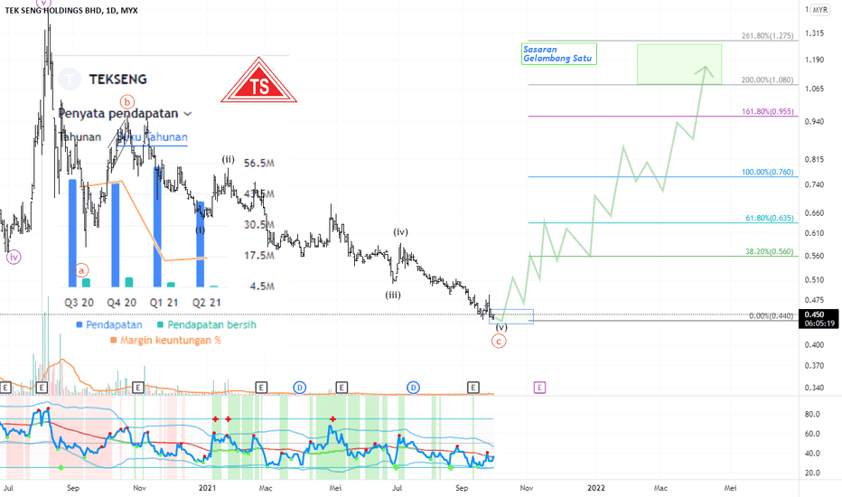Click the 0.340 price axis value
Screen dimensions: 842x497
pos(814,388)
